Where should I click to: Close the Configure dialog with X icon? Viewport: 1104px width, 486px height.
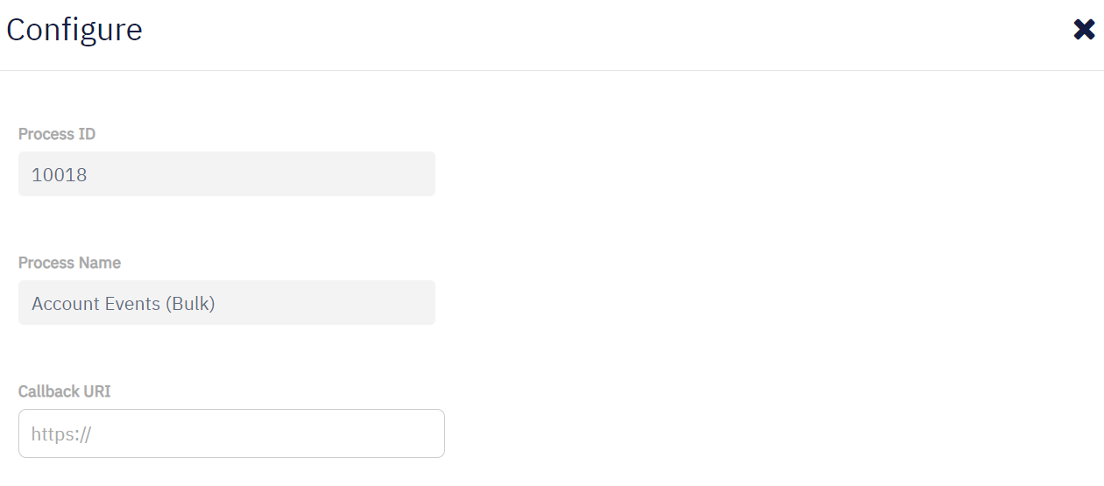click(x=1084, y=30)
